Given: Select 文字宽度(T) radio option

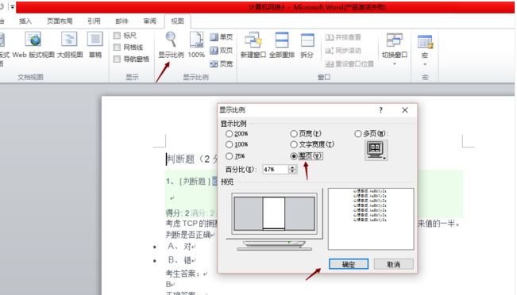Looking at the screenshot, I should tap(294, 144).
